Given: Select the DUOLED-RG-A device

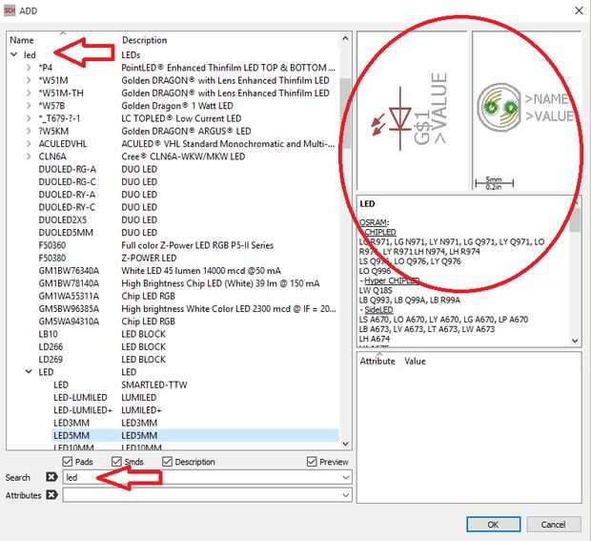Looking at the screenshot, I should [67, 169].
